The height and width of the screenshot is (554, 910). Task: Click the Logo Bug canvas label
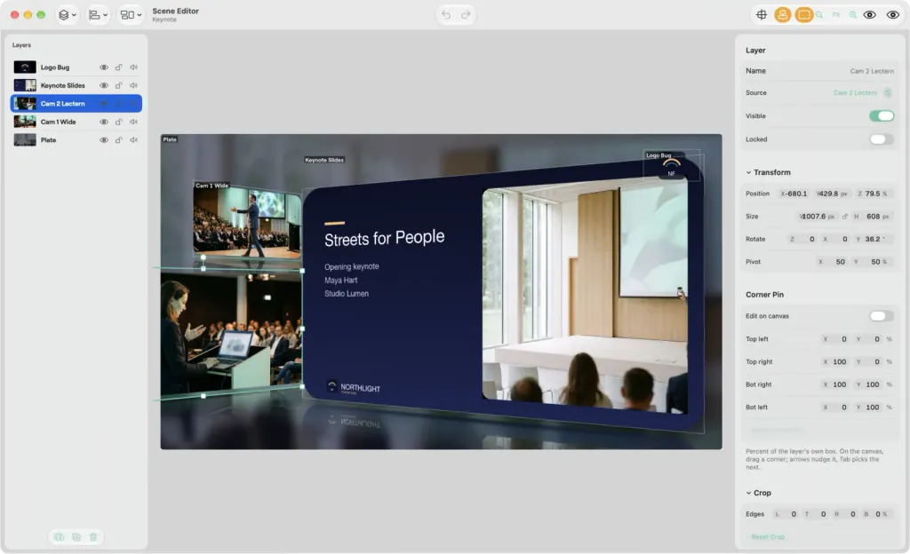click(659, 155)
